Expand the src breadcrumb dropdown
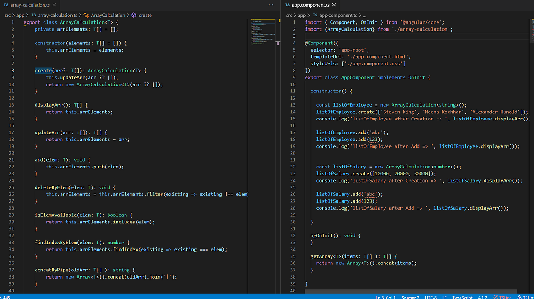534x299 pixels. pyautogui.click(x=7, y=15)
